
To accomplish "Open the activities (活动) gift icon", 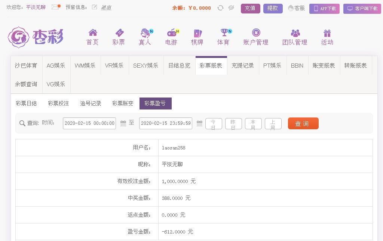I will pos(327,33).
